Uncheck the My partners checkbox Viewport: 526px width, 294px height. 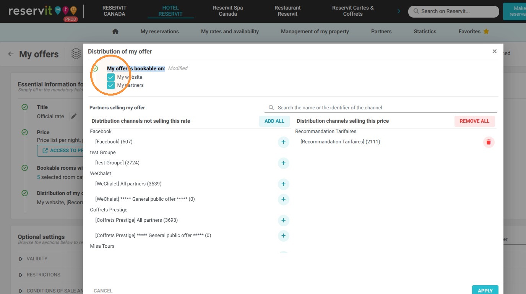pos(111,85)
